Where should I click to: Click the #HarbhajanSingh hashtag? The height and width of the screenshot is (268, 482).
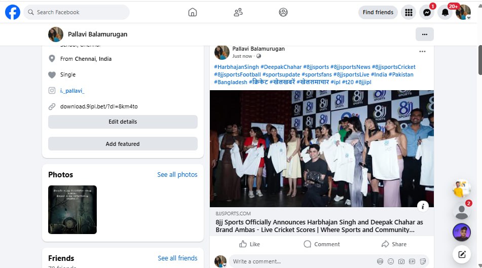pyautogui.click(x=236, y=67)
